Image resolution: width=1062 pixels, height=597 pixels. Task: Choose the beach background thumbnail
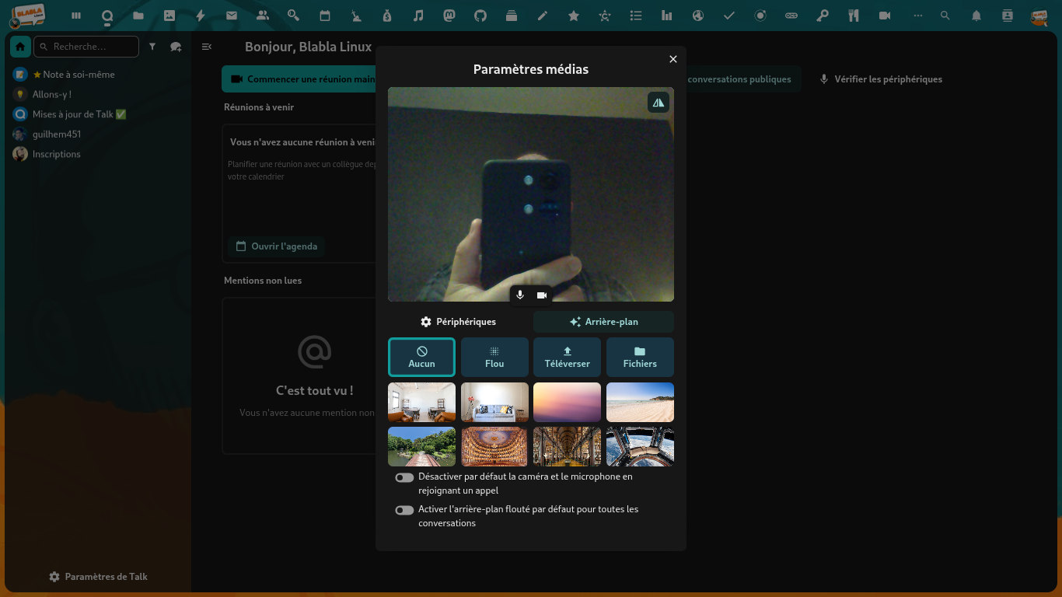(640, 402)
